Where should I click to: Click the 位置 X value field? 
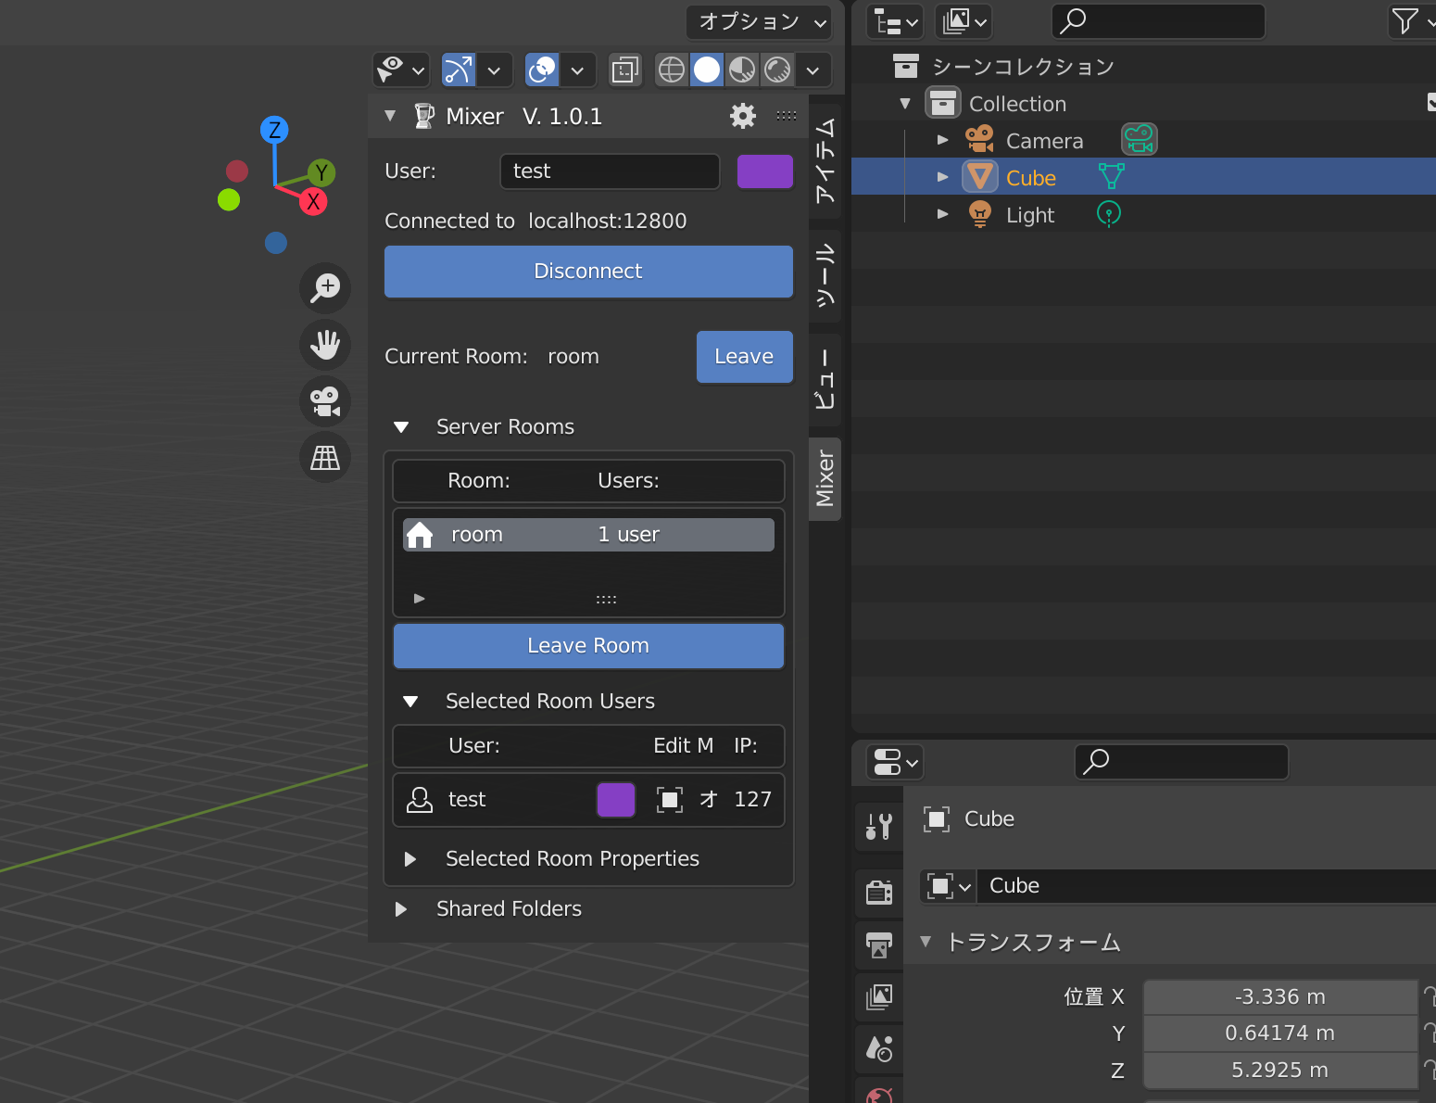[1280, 997]
